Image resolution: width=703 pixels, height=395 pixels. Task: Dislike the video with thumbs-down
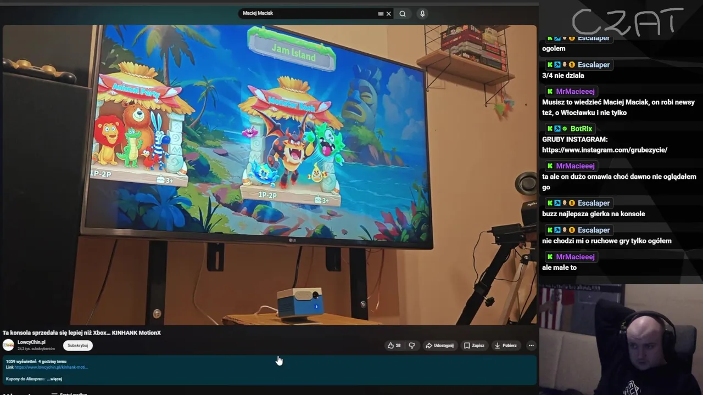[412, 346]
